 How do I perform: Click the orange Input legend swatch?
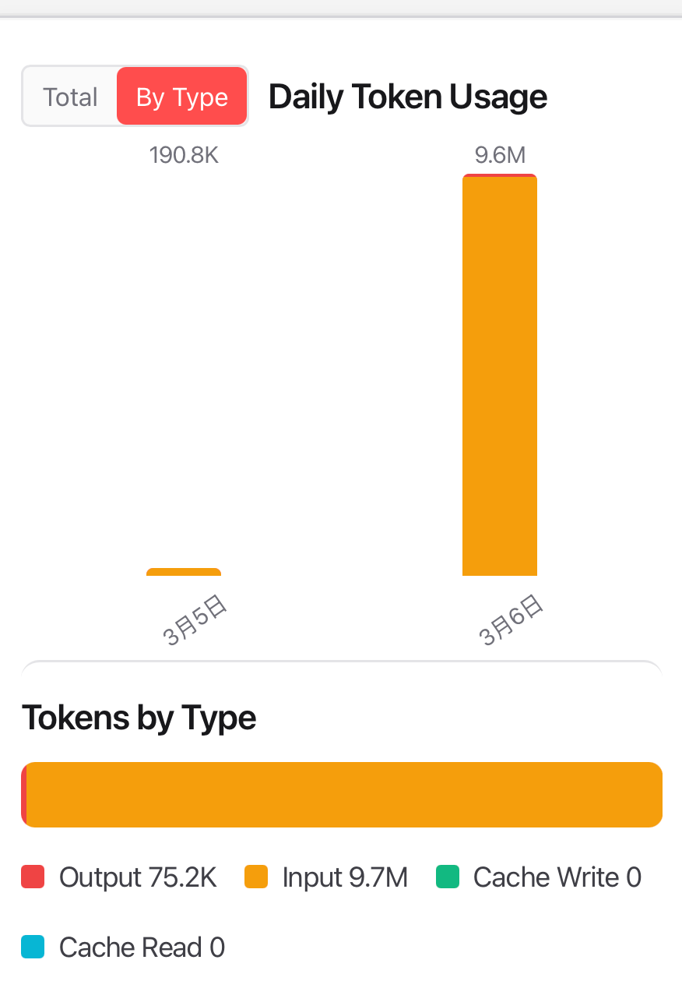256,877
